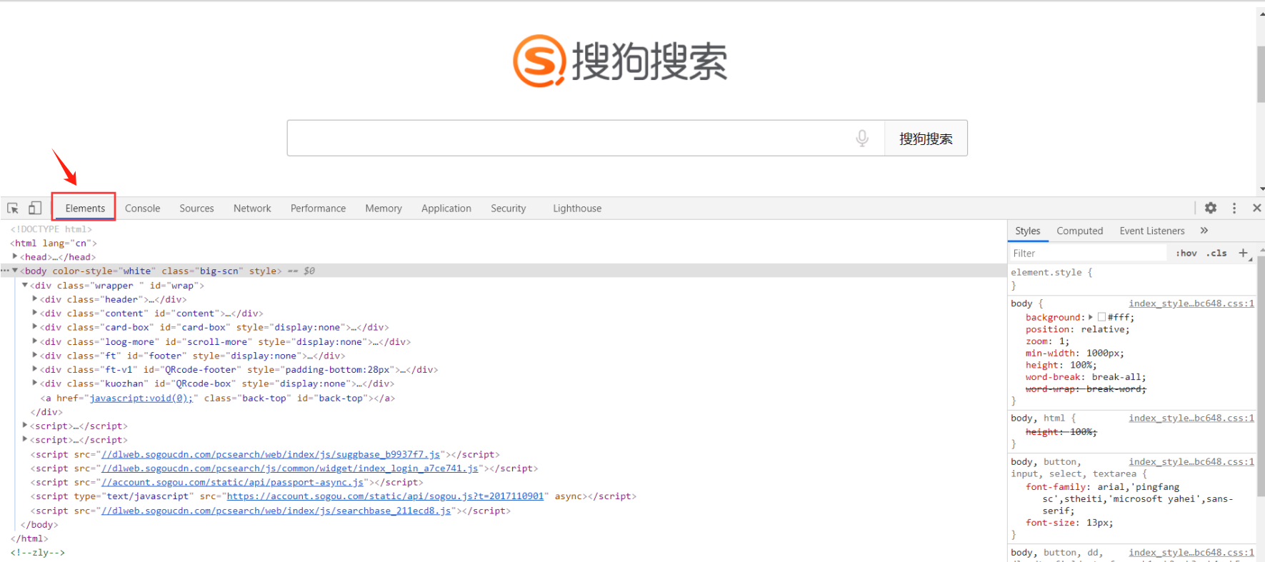
Task: Open index_style css link for body, html rule
Action: (x=1191, y=418)
